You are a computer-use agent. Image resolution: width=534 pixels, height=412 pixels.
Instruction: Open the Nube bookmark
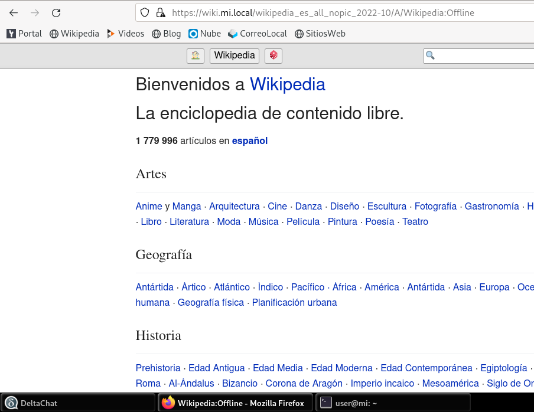click(204, 34)
